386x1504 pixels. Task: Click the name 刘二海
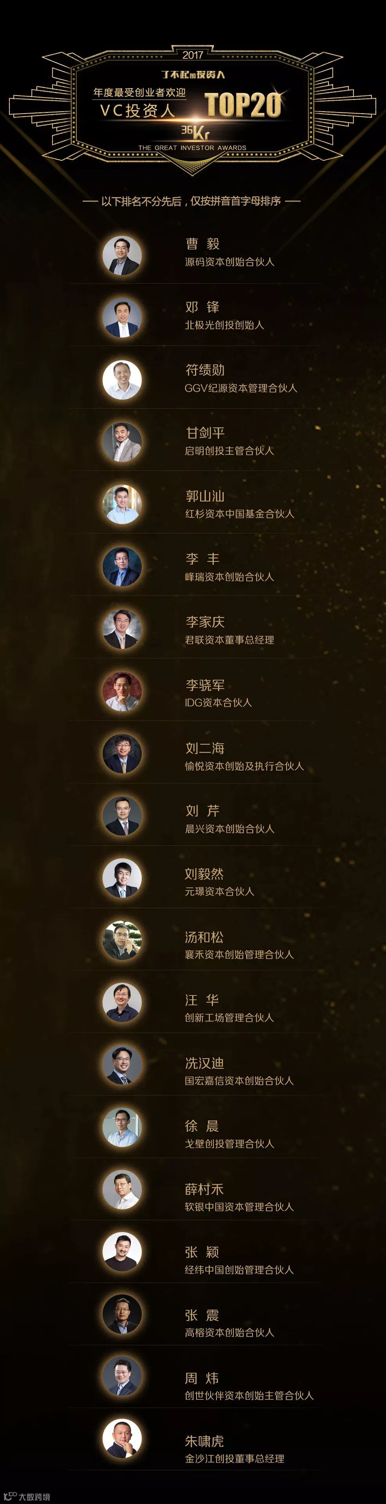click(205, 748)
